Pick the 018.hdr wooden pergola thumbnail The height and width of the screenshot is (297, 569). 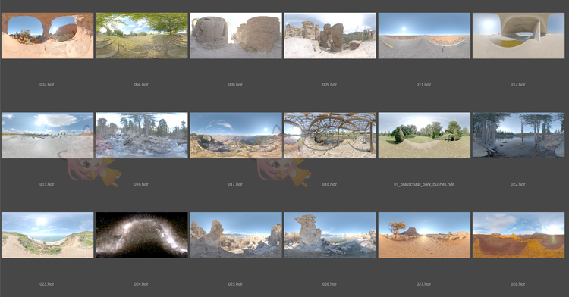coord(330,135)
